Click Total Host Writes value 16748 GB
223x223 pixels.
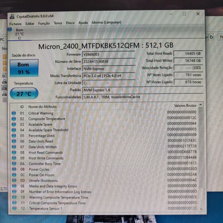click(188, 60)
